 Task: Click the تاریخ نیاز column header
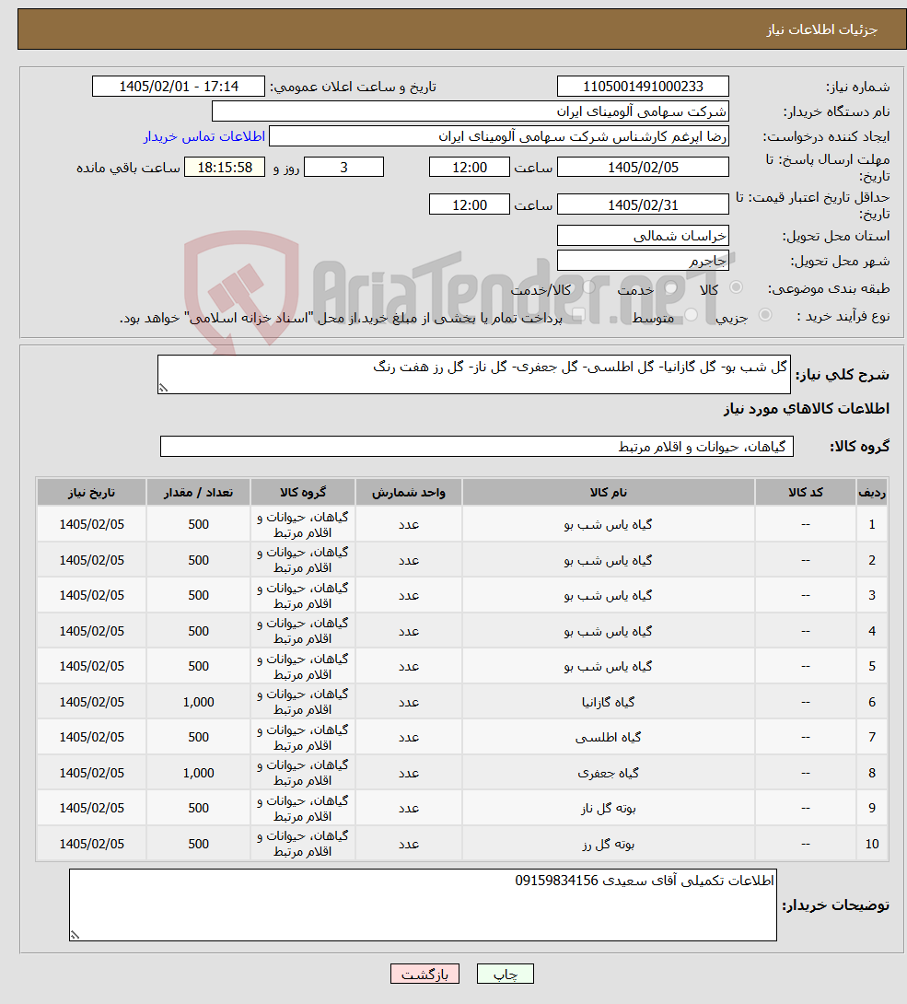pyautogui.click(x=91, y=493)
